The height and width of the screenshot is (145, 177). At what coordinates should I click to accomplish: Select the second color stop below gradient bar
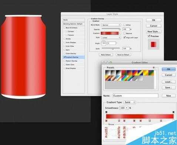119,121
